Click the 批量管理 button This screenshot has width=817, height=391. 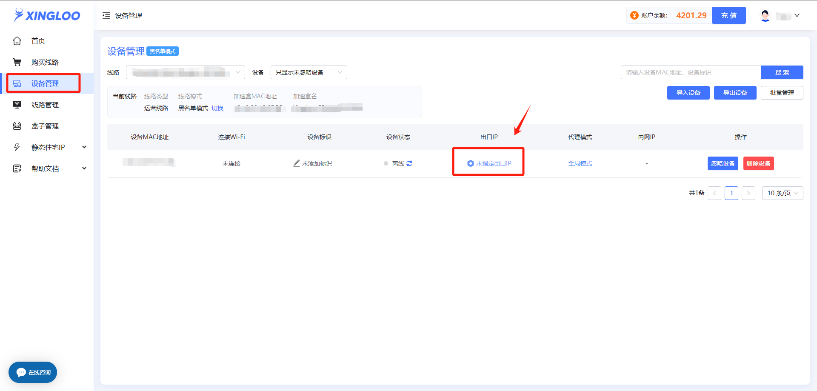[x=782, y=93]
